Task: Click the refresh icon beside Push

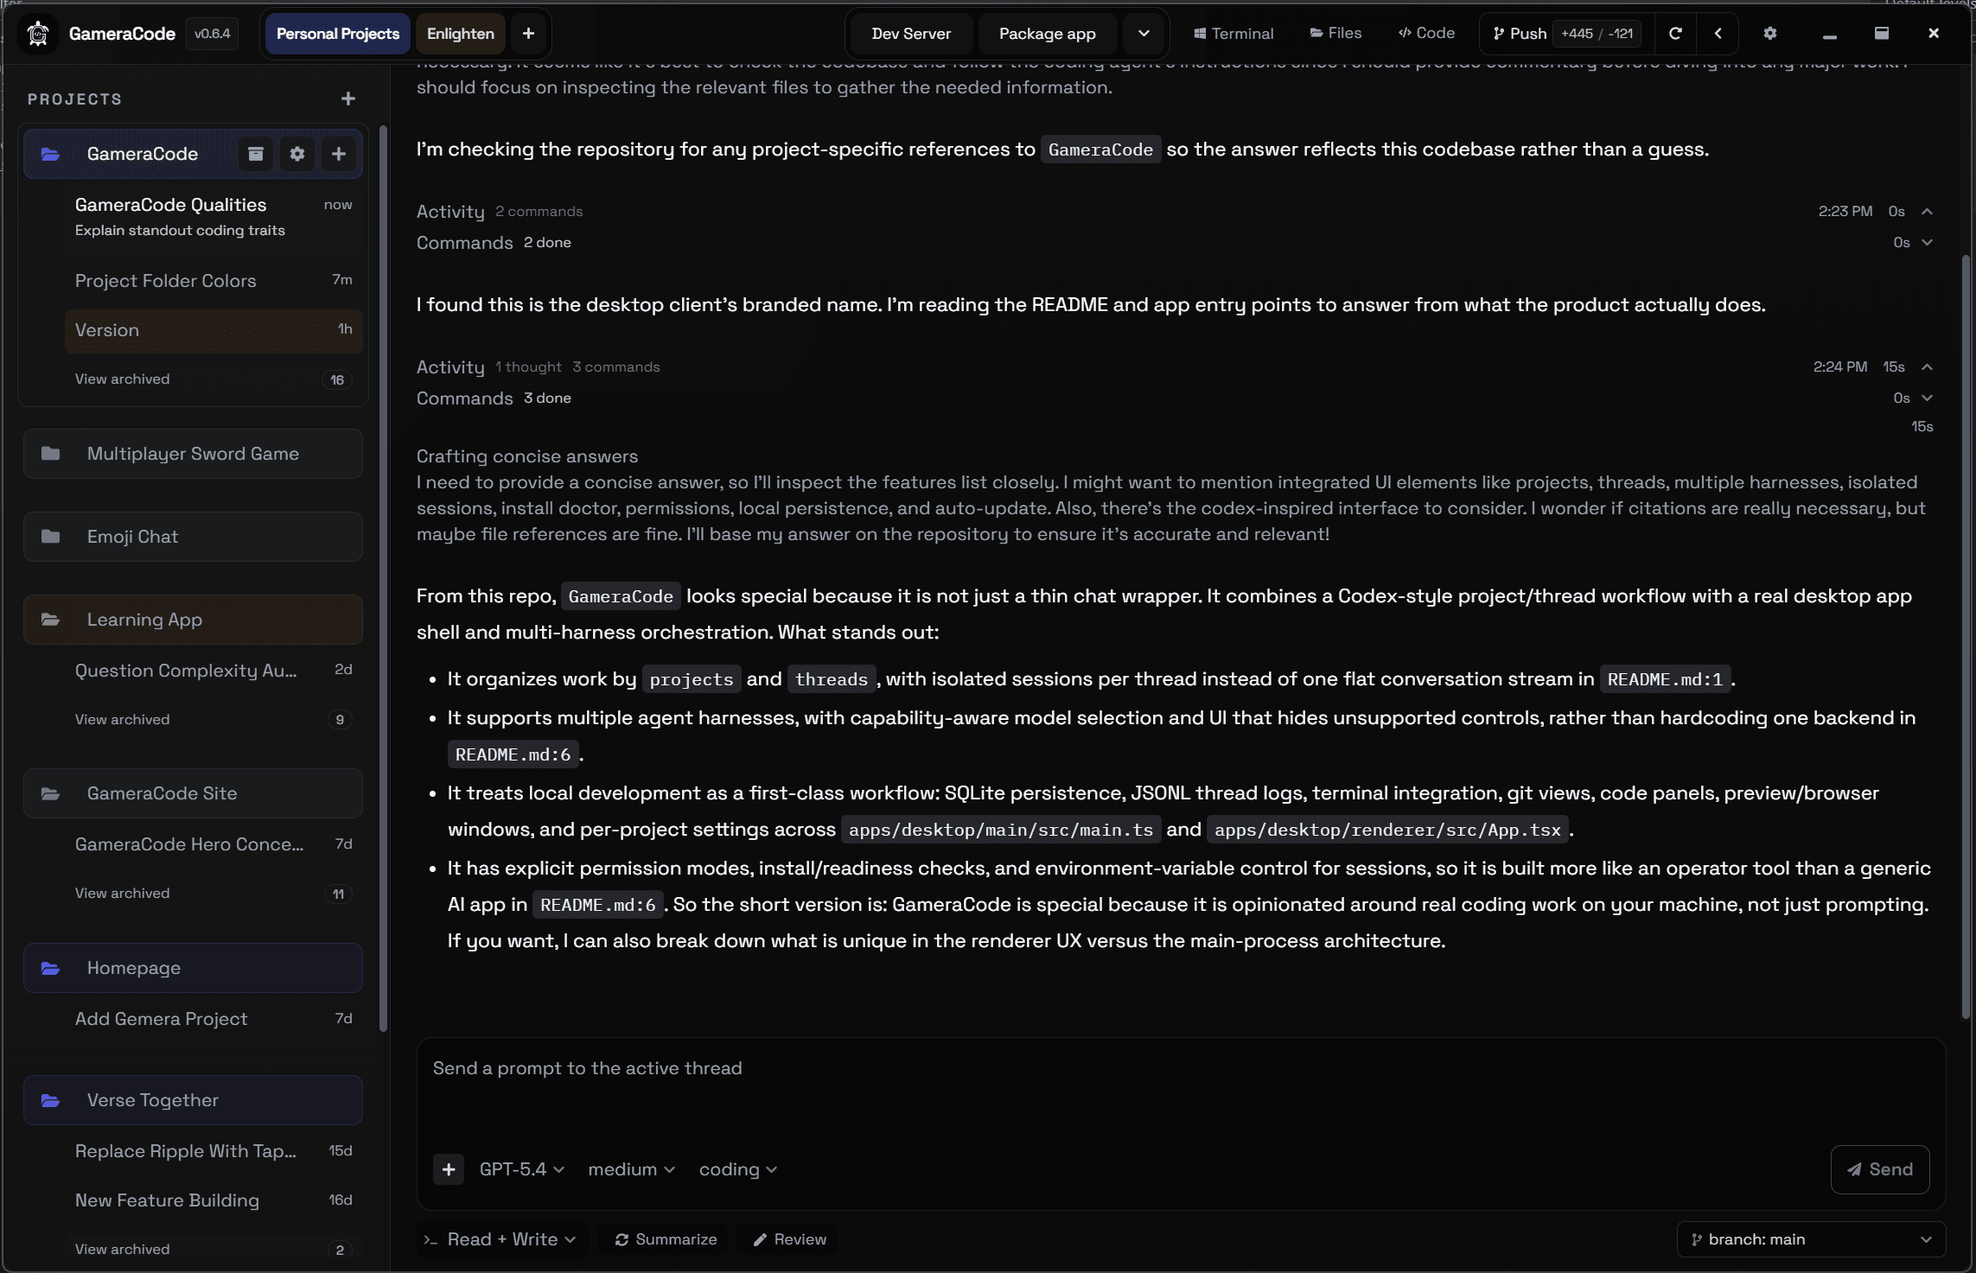Action: tap(1675, 34)
